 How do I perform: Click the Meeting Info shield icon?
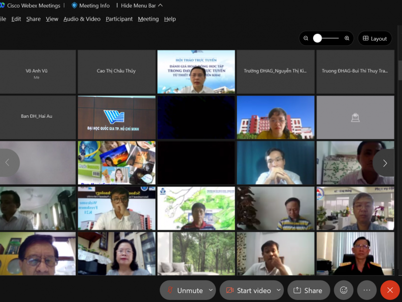(75, 6)
